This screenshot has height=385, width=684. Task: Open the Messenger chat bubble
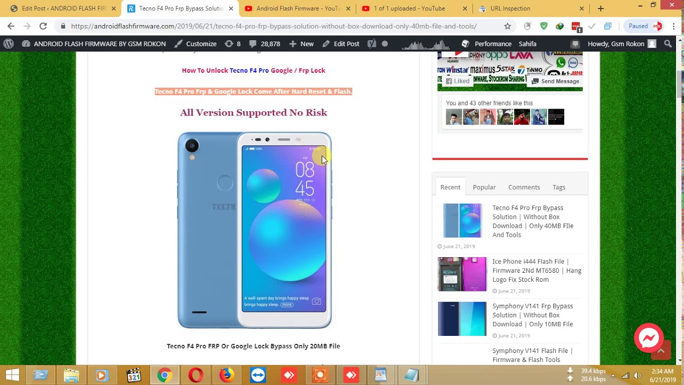(x=649, y=337)
